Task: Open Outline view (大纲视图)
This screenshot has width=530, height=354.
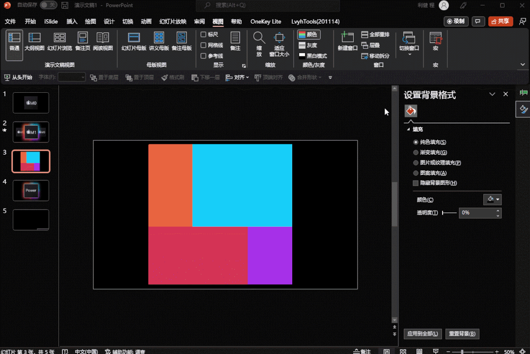Action: [x=34, y=42]
